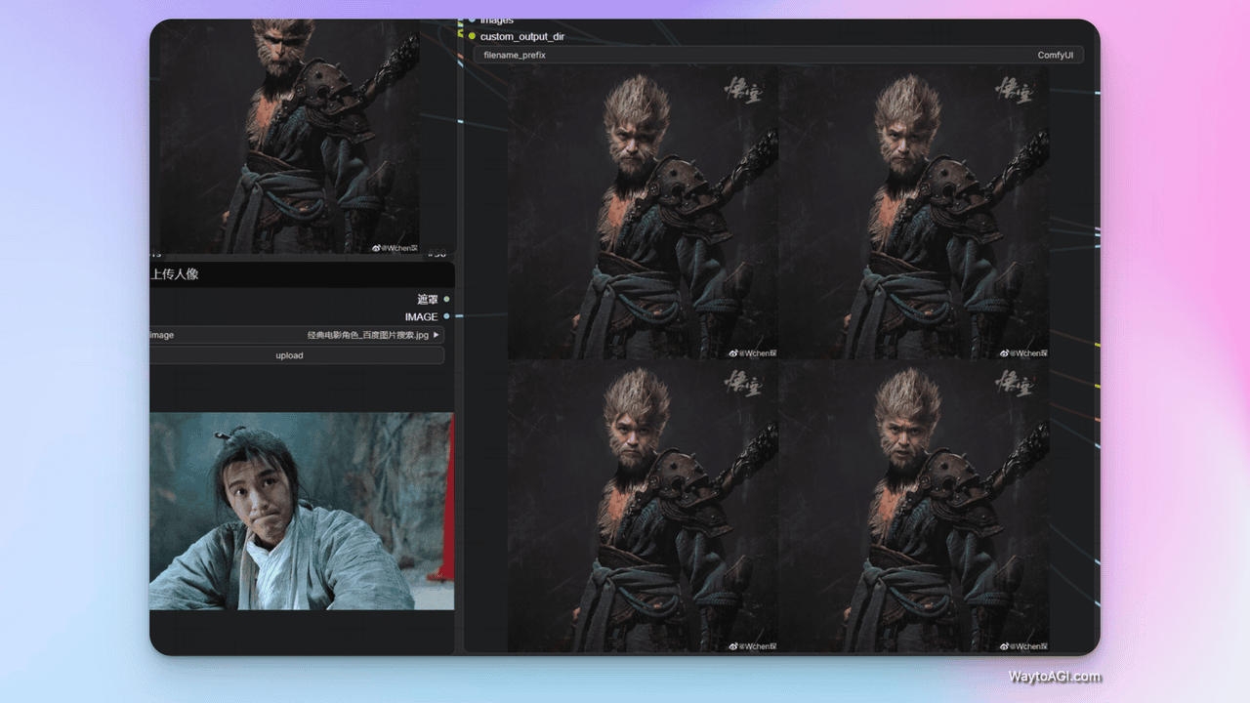Click the images input port dot

[x=472, y=20]
